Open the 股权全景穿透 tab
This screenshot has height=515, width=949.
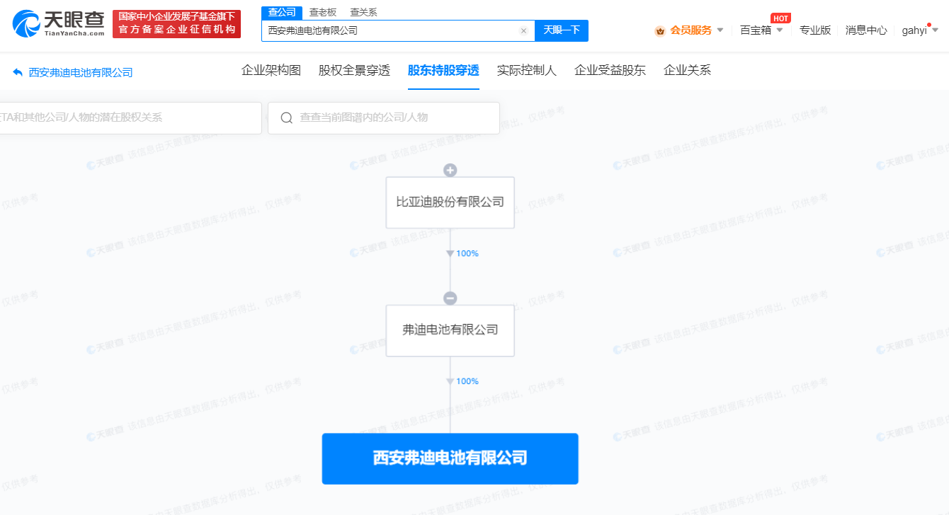coord(354,70)
